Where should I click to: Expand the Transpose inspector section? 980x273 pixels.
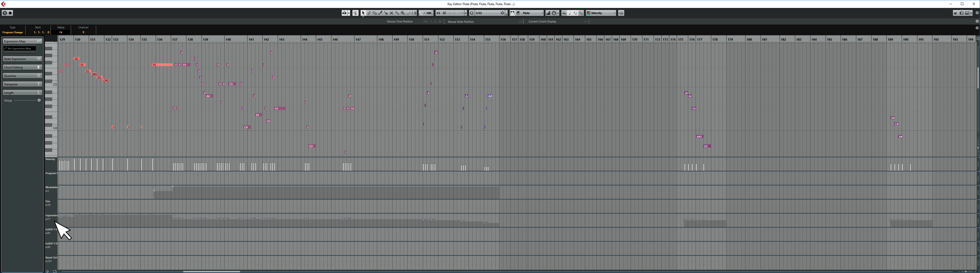(22, 84)
